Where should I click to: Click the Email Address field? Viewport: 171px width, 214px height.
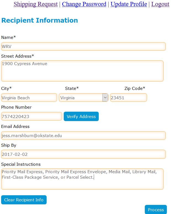(x=83, y=135)
